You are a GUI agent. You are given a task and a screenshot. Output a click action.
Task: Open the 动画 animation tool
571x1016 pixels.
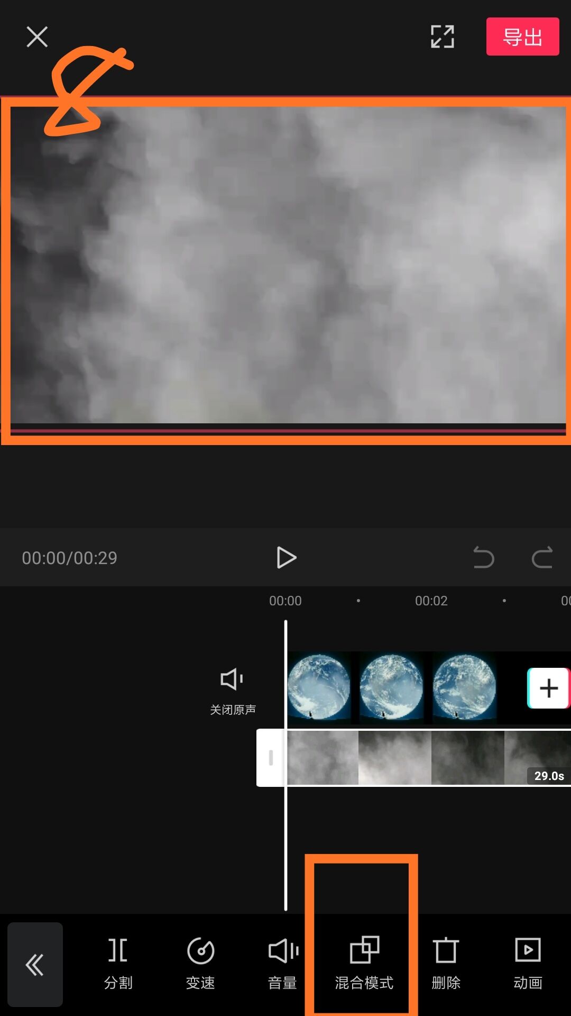coord(528,964)
